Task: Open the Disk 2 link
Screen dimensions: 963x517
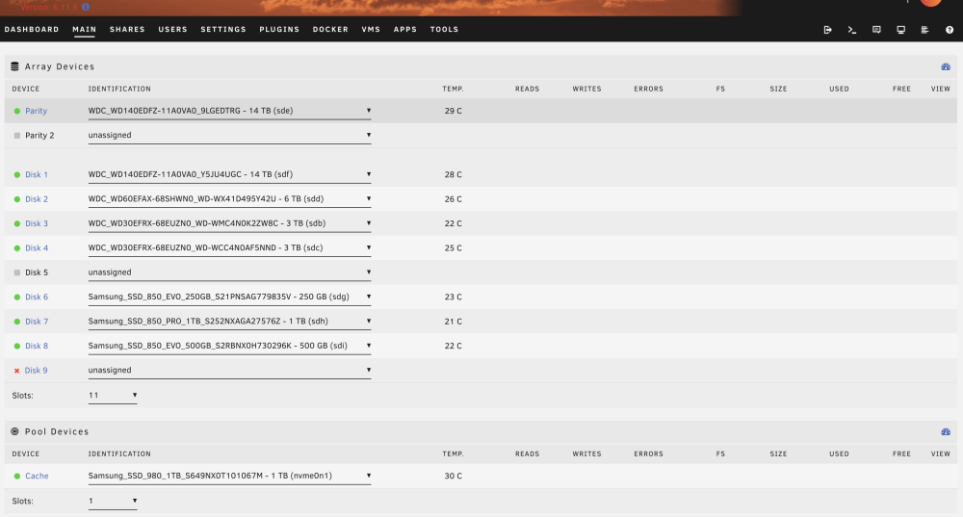Action: pos(37,199)
